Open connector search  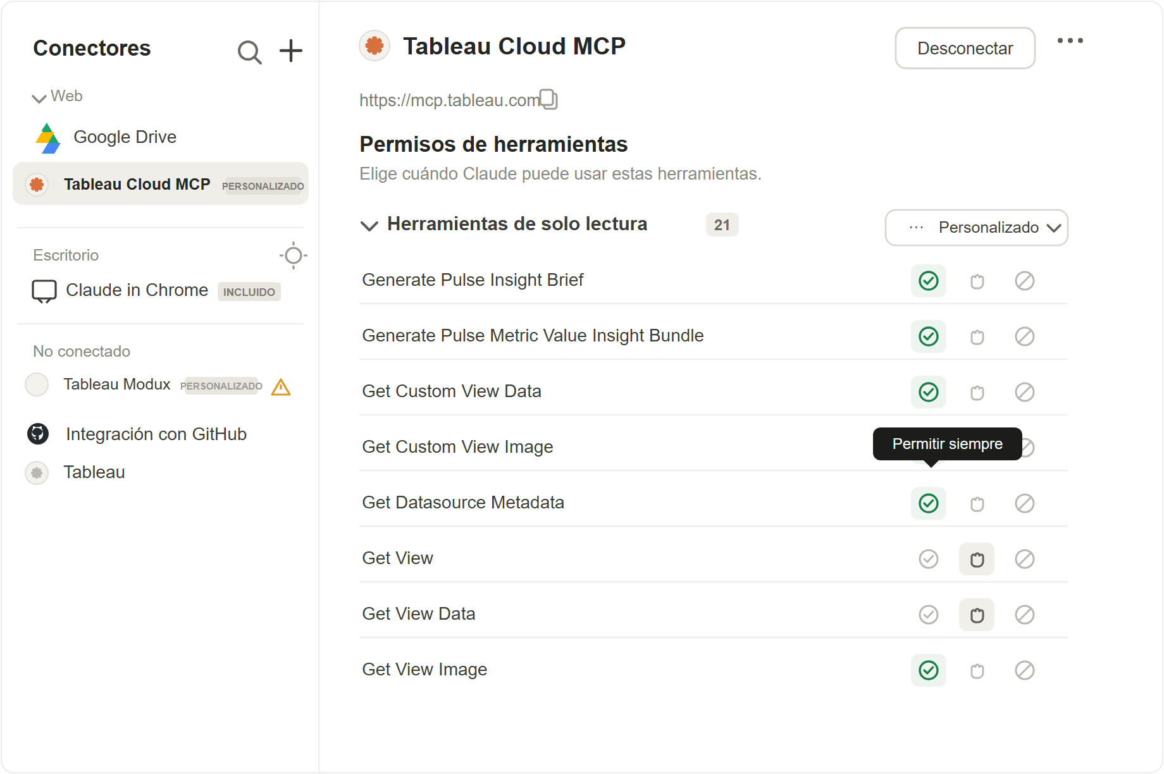point(249,52)
